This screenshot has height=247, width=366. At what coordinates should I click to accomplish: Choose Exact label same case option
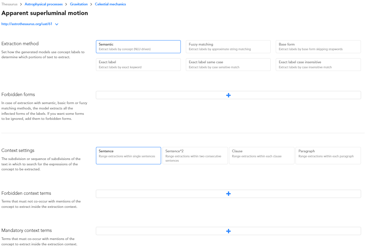[228, 65]
